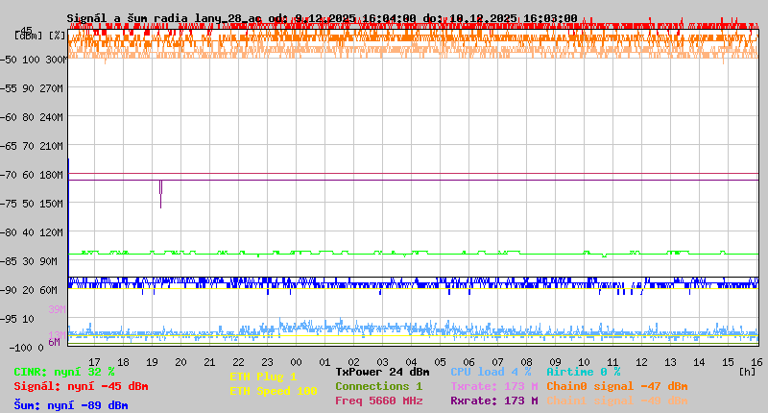Screen dimensions: 768x413
Task: Click the y-axis label '-50 100 300M'
Action: point(34,60)
